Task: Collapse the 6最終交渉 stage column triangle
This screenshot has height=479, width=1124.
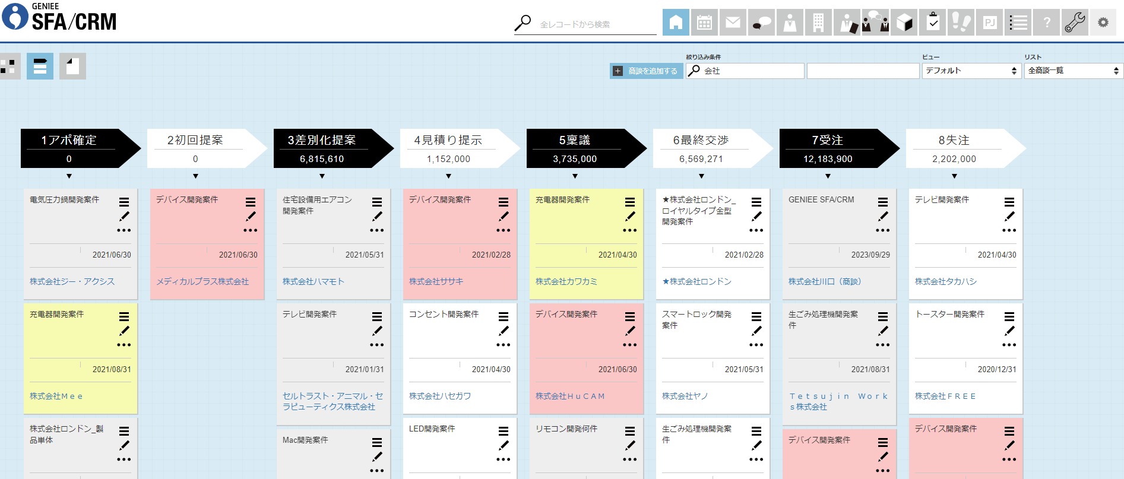Action: [x=702, y=176]
